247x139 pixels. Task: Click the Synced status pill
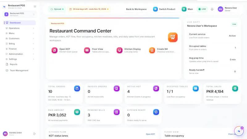click(x=57, y=9)
